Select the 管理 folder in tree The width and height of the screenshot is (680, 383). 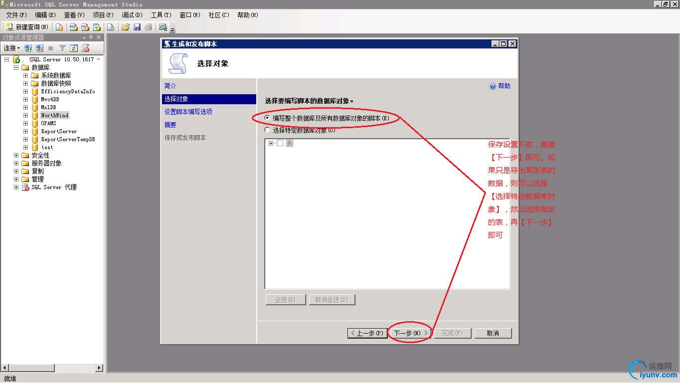click(37, 179)
